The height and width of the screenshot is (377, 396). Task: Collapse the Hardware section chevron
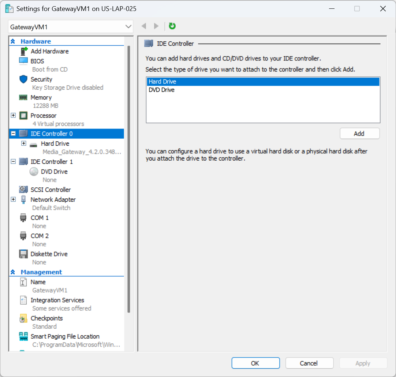point(13,41)
